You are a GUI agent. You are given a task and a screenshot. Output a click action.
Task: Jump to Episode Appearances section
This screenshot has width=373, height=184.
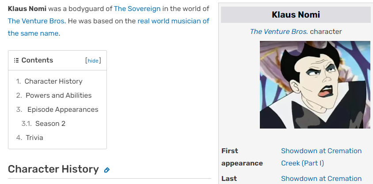coord(63,109)
